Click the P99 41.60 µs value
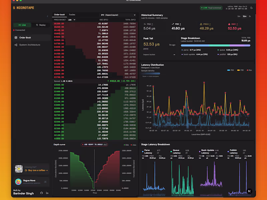The width and height of the screenshot is (267, 200). tap(178, 28)
